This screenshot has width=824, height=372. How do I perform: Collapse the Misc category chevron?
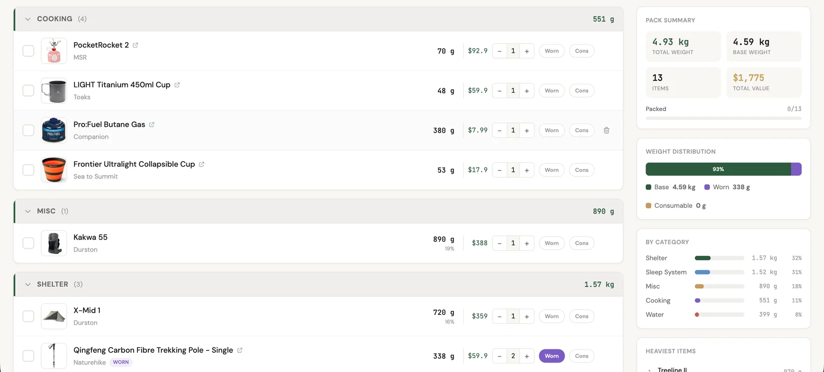click(28, 211)
